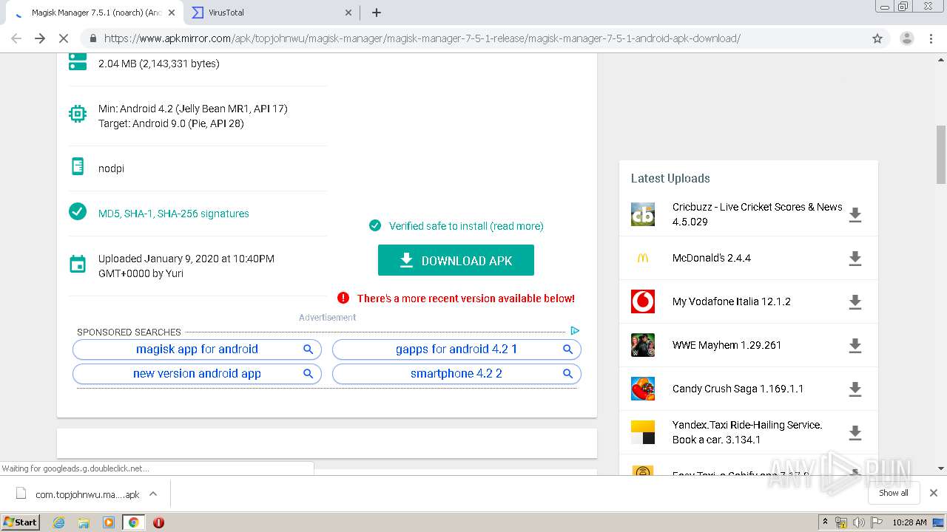Open Windows Explorer folder from taskbar

(x=84, y=522)
